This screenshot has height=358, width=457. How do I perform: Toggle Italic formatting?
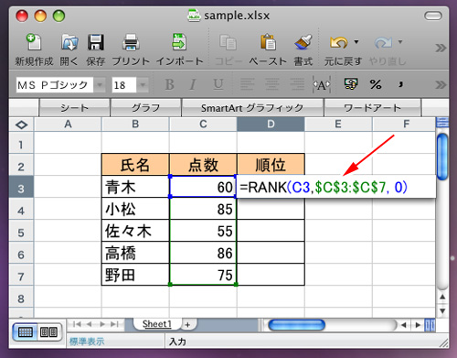192,84
